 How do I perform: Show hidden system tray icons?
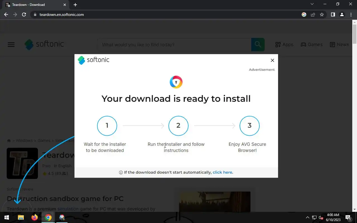(x=308, y=217)
